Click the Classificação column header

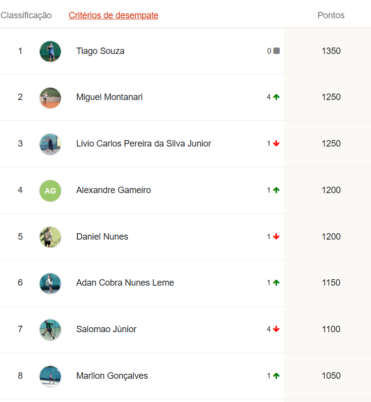pyautogui.click(x=26, y=15)
